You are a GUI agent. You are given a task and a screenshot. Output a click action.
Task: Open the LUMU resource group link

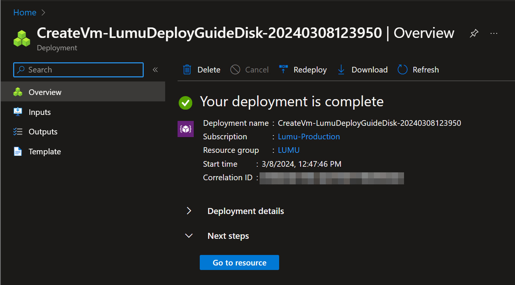[289, 150]
